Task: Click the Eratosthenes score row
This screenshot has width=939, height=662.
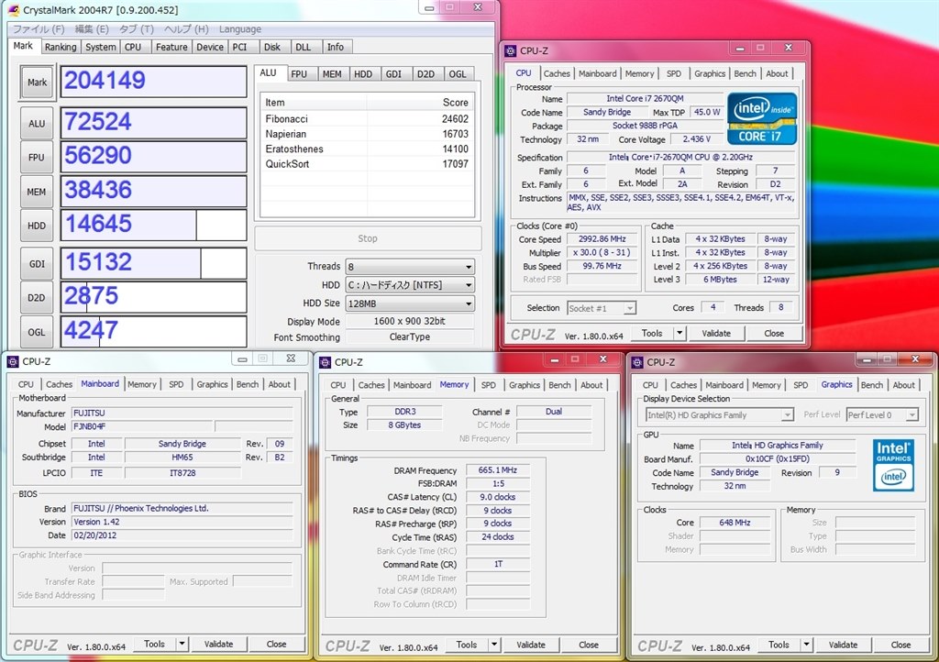Action: coord(367,149)
